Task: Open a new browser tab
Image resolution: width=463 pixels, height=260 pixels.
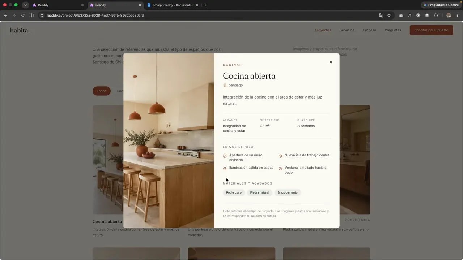Action: (206, 5)
